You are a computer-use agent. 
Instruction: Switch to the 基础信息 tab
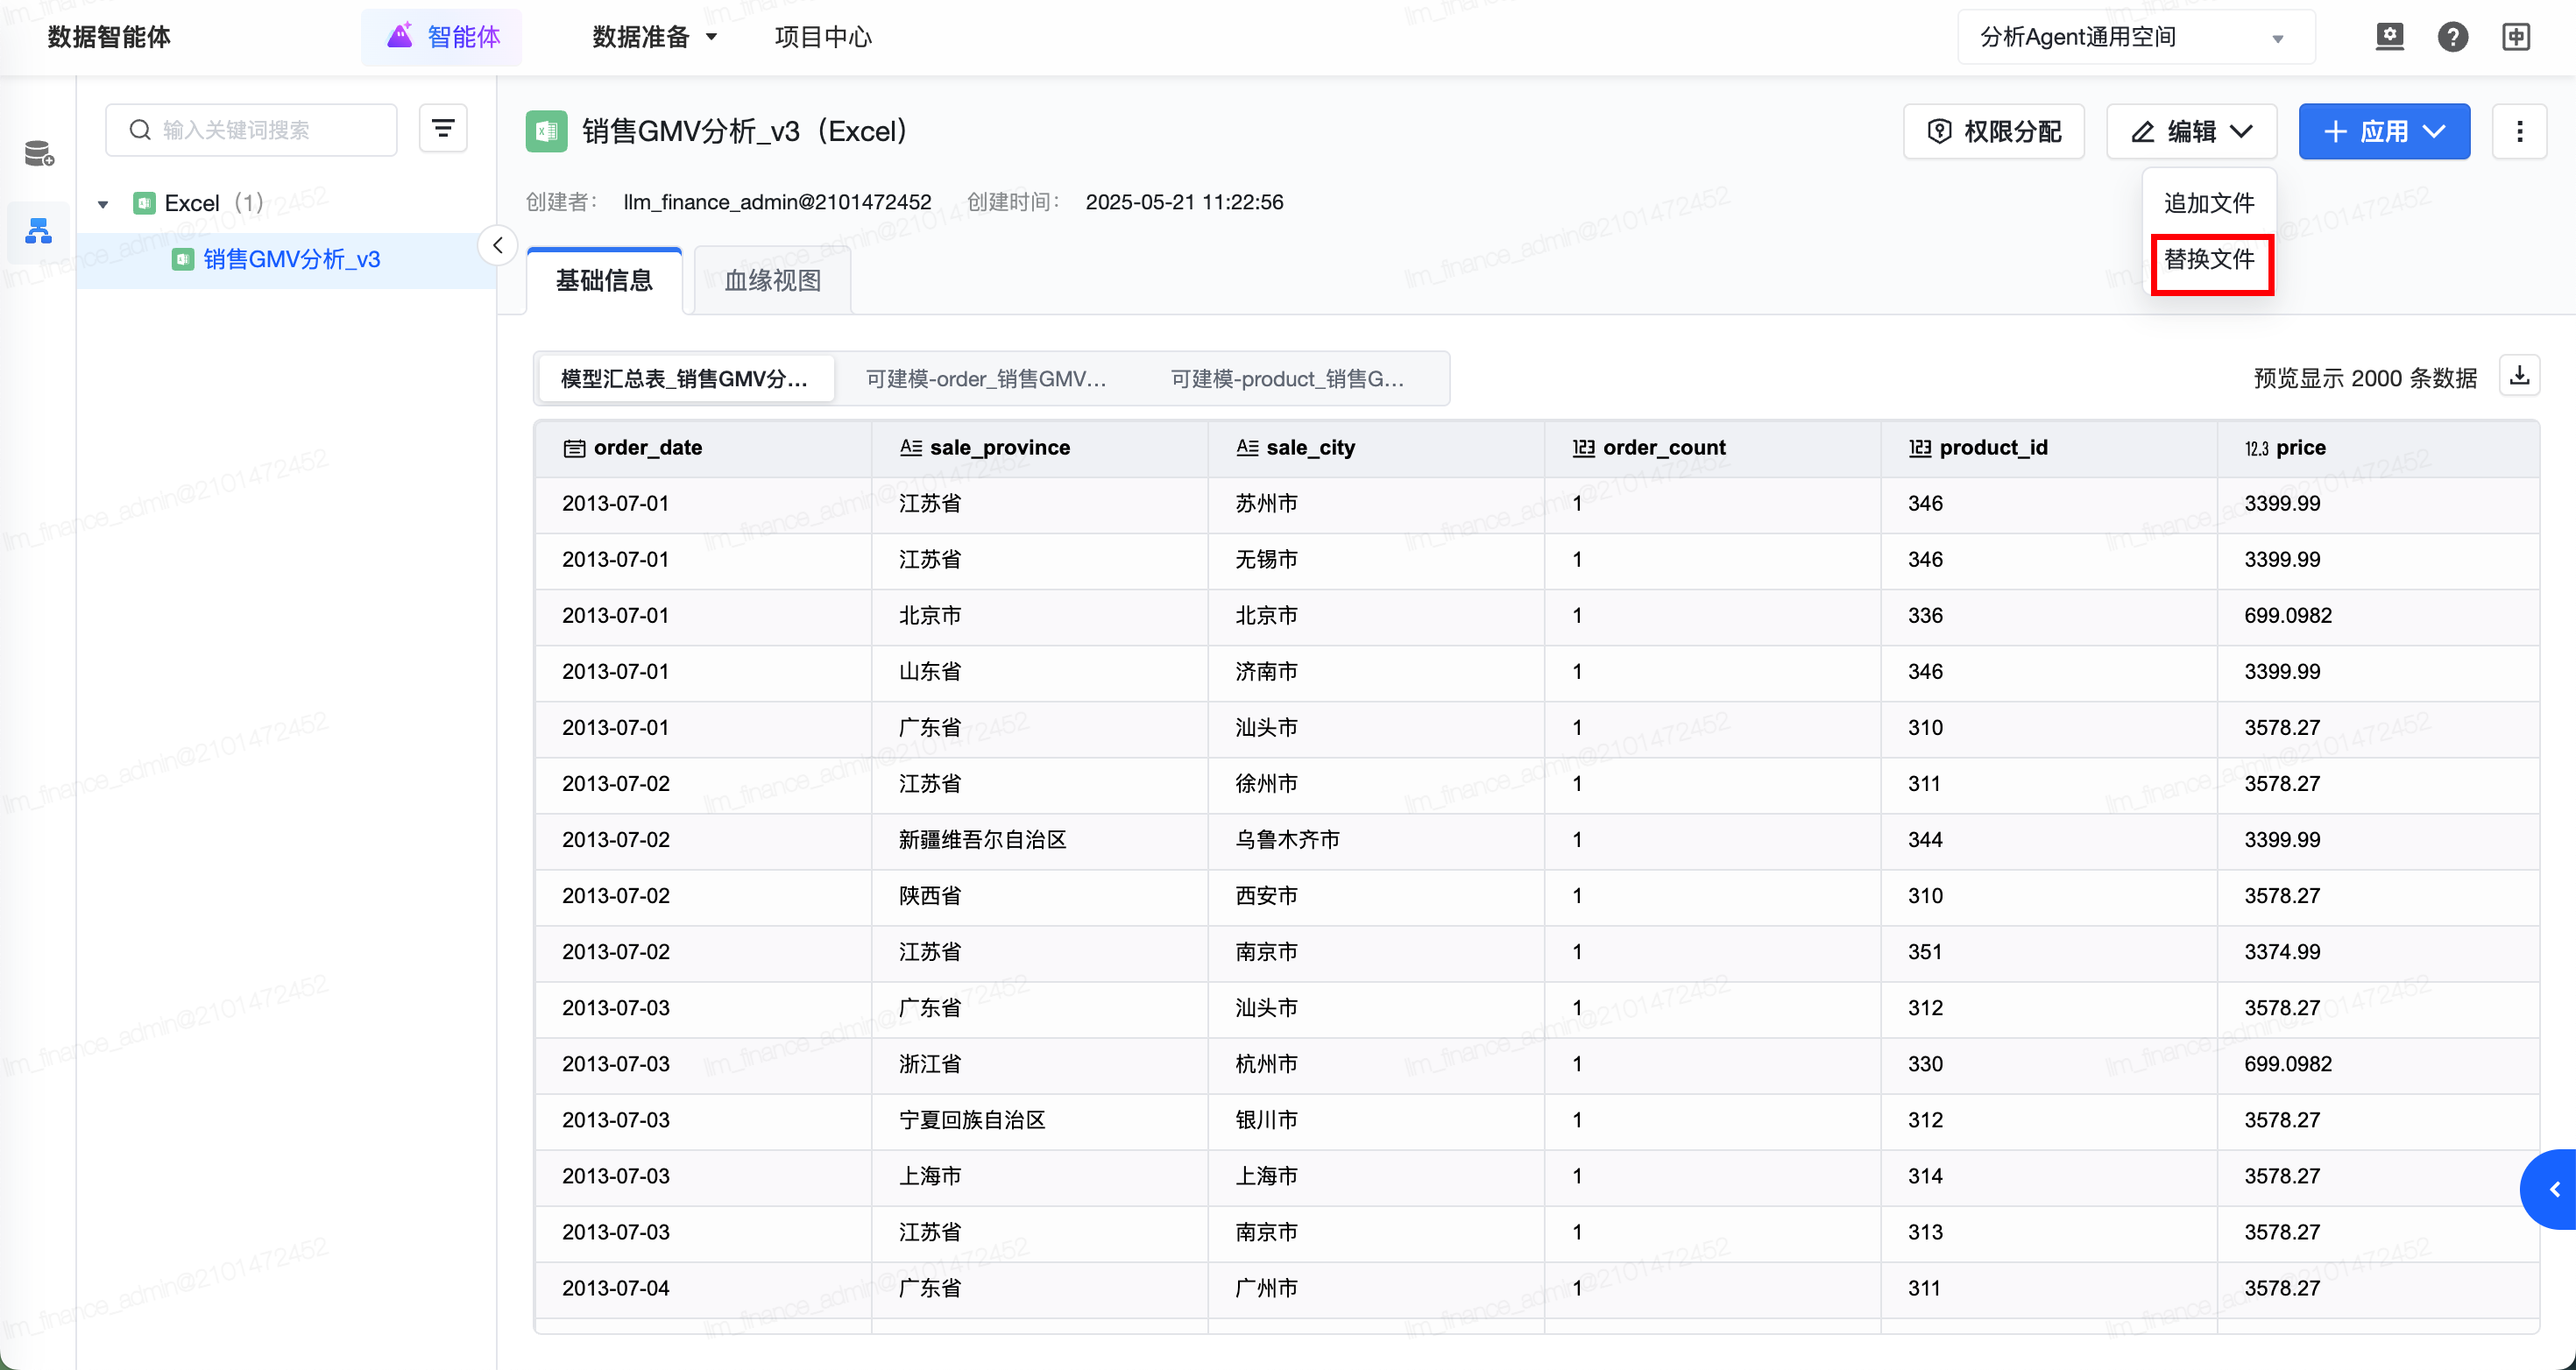(604, 281)
